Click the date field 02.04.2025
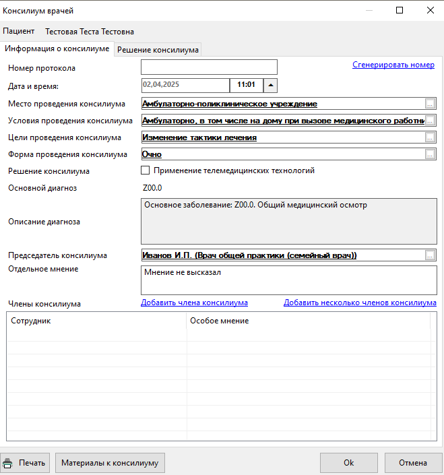This screenshot has width=444, height=475. coord(185,86)
